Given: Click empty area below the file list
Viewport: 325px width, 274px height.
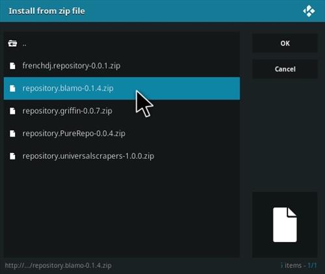Looking at the screenshot, I should pos(122,213).
